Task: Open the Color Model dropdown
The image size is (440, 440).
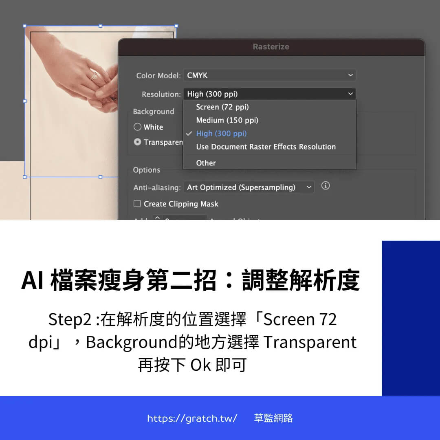Action: coord(269,75)
